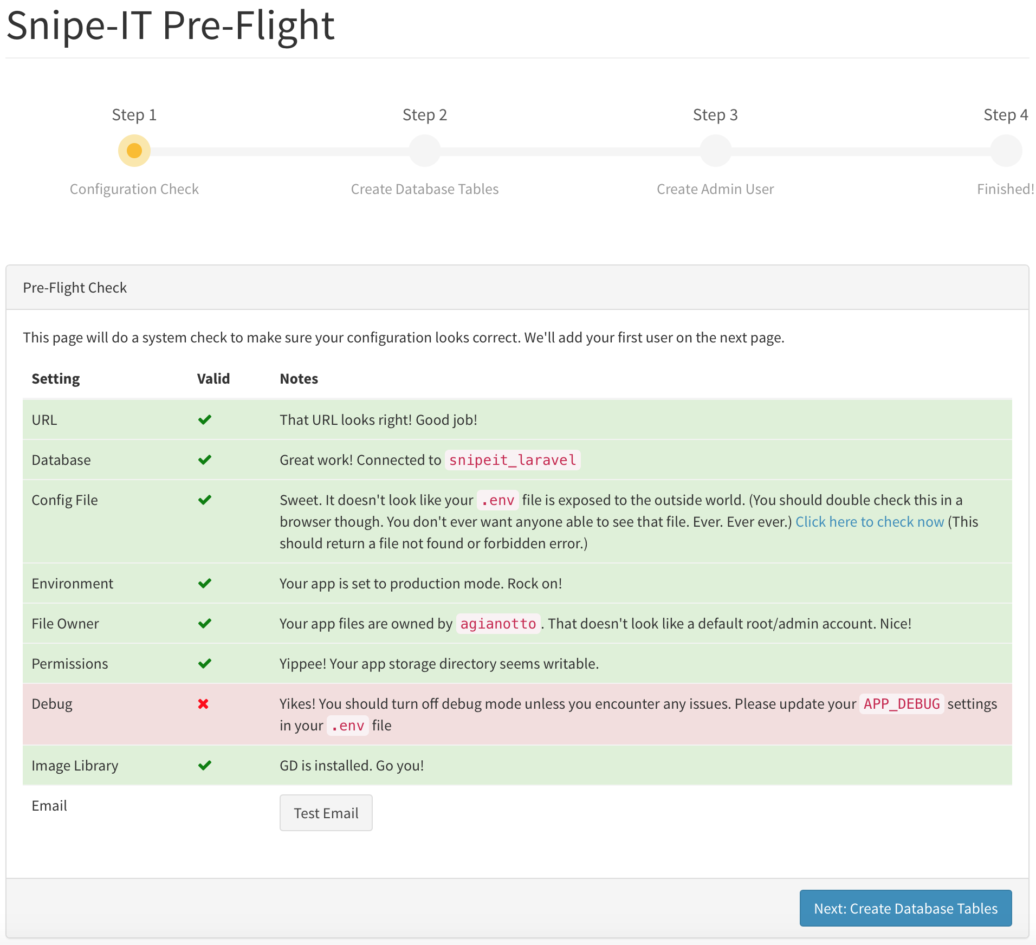Click the 'Permissions' setting cell
The width and height of the screenshot is (1036, 945).
70,664
